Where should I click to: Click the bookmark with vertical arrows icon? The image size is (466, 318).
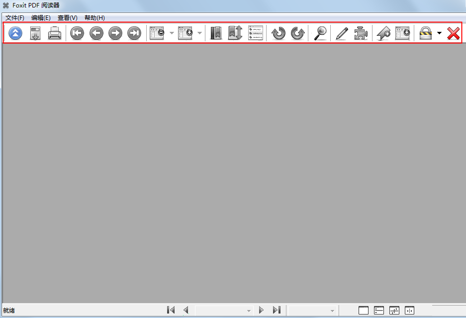(235, 33)
